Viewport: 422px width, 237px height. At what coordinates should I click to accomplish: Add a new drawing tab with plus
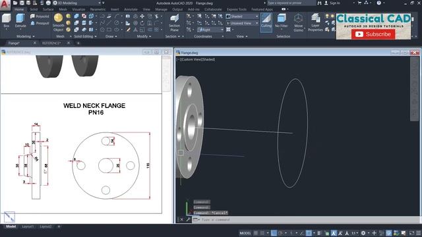(78, 43)
